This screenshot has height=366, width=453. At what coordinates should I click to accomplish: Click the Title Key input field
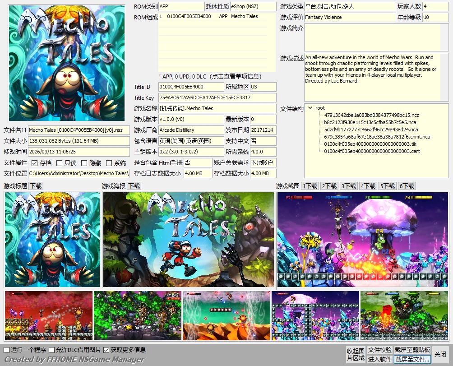[217, 98]
